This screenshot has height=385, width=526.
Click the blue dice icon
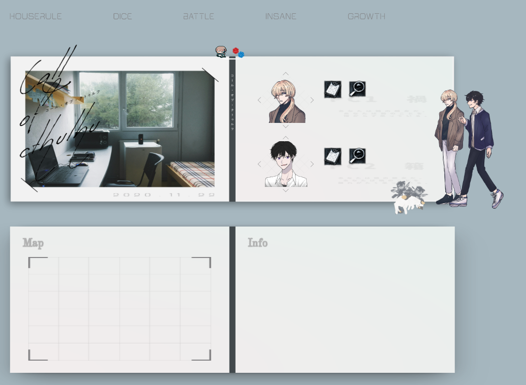[x=241, y=54]
